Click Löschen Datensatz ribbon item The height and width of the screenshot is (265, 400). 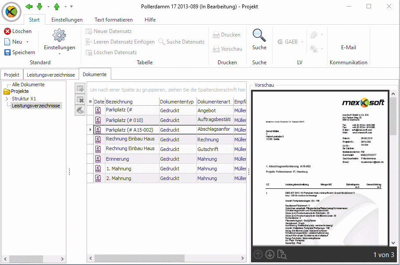[x=111, y=52]
